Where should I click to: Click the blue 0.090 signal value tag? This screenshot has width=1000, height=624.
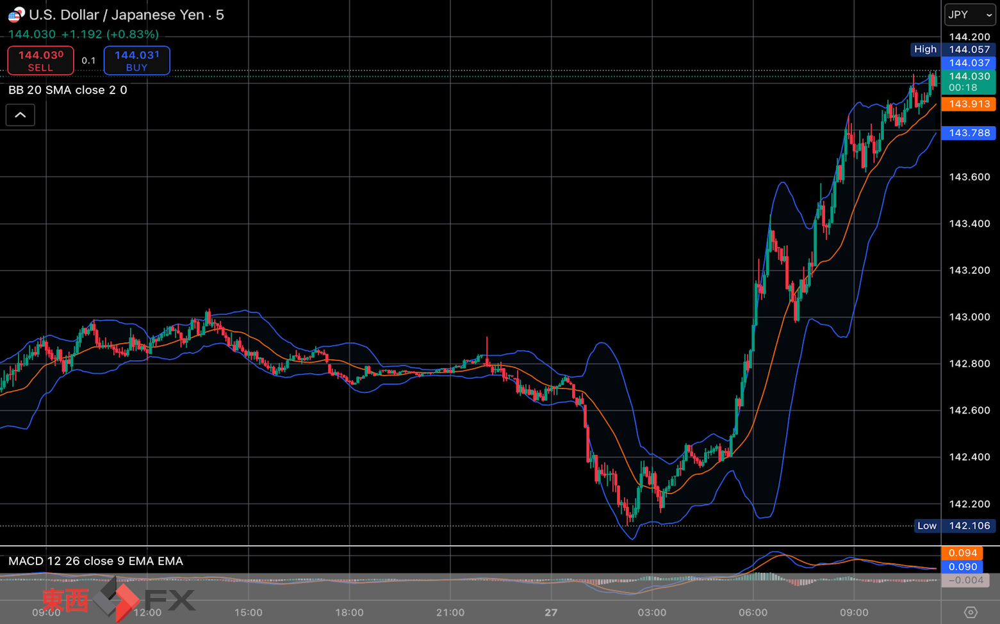tap(962, 567)
